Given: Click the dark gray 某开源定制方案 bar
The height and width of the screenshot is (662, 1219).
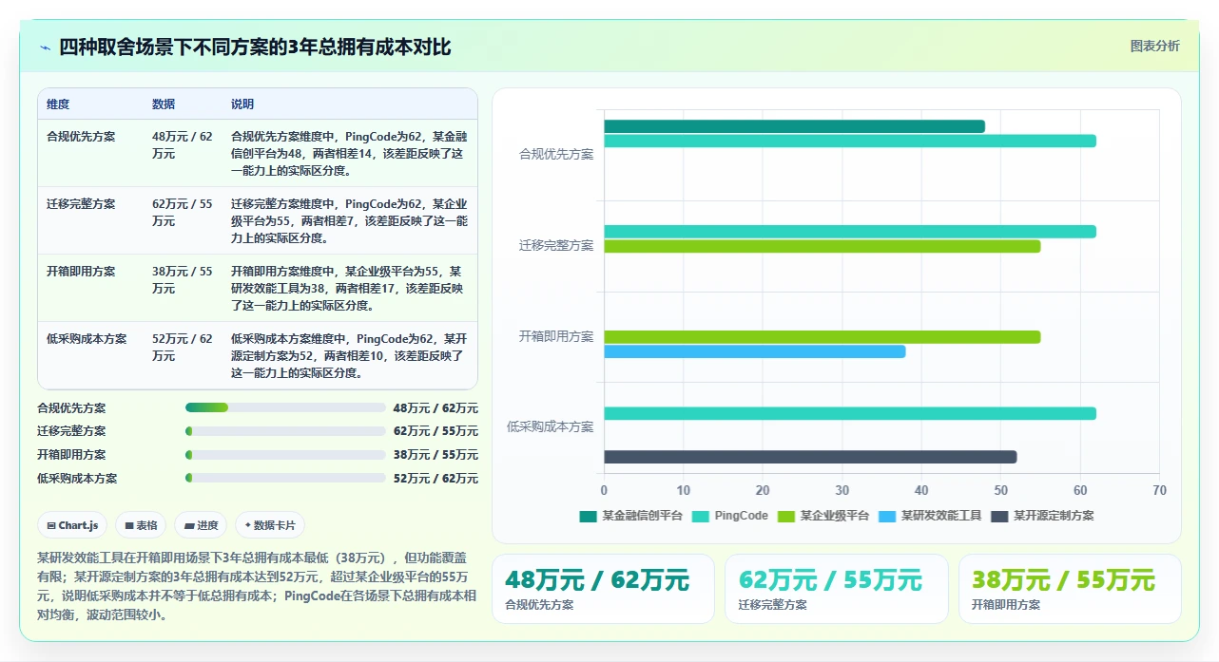Looking at the screenshot, I should click(810, 457).
